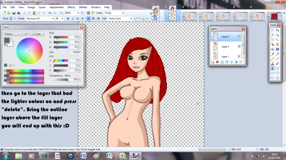Select the Line/Curve tool
Screen dimensions: 286x160
coord(277,68)
